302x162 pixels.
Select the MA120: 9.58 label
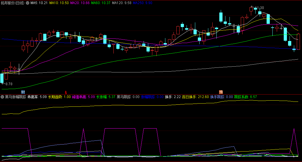tap(122, 3)
